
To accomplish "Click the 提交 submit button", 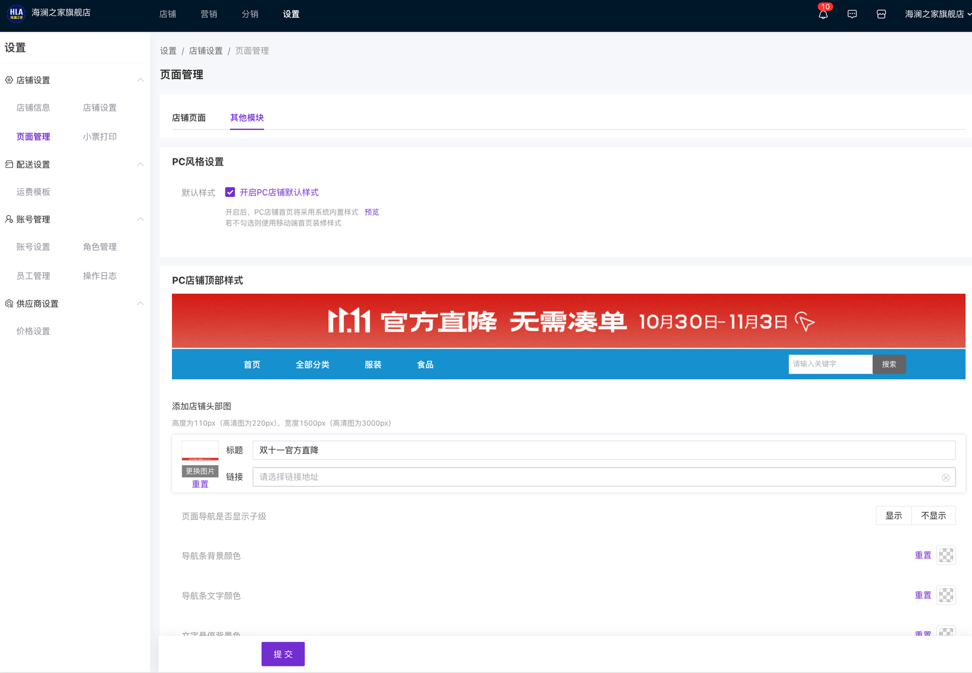I will [283, 654].
